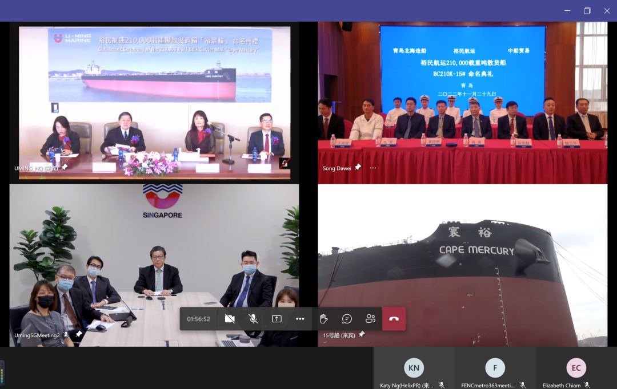
Task: Click pin icon beside 15号船 label
Action: point(361,334)
